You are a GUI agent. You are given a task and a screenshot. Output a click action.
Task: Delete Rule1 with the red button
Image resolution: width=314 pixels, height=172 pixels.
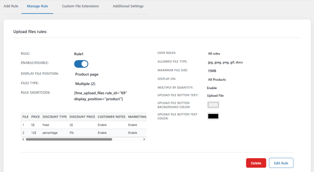click(x=256, y=163)
